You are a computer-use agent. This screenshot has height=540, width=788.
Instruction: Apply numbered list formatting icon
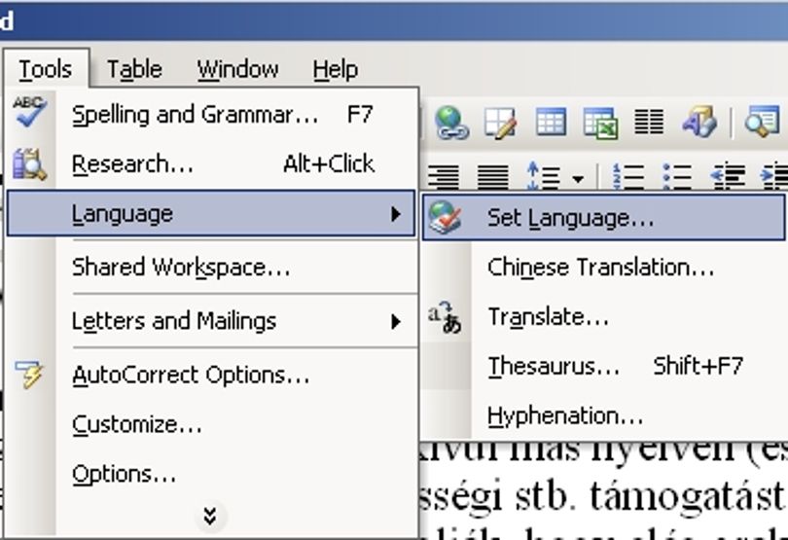click(627, 176)
